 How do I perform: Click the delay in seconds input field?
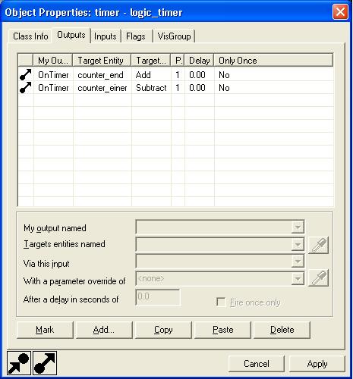coord(158,297)
